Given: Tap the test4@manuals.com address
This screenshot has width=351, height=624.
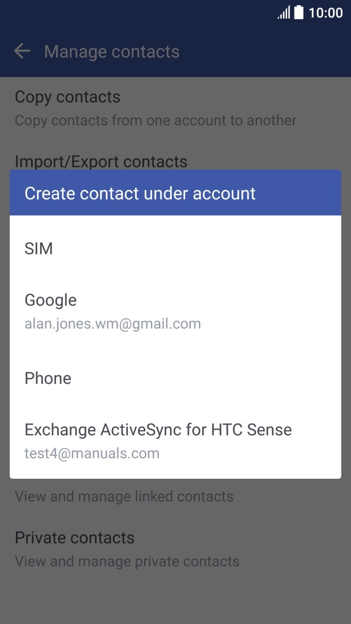Looking at the screenshot, I should tap(92, 453).
